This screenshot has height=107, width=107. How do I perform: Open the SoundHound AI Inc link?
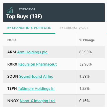(x=36, y=76)
